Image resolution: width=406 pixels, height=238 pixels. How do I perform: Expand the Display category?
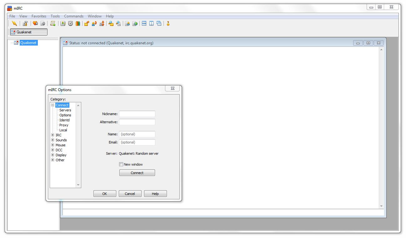click(x=53, y=155)
